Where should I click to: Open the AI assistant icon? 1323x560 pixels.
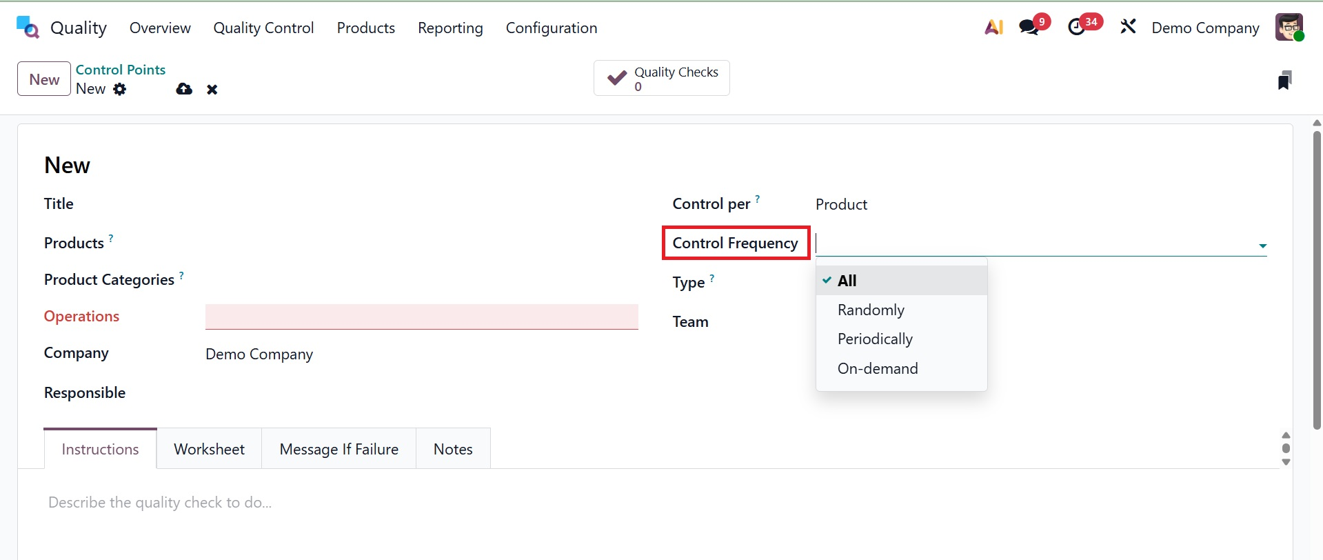coord(993,28)
